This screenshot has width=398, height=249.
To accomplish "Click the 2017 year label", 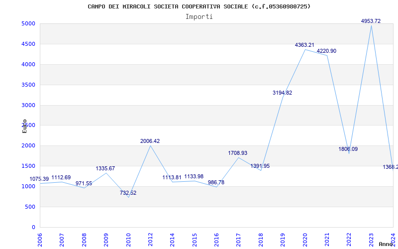I will [x=239, y=240].
